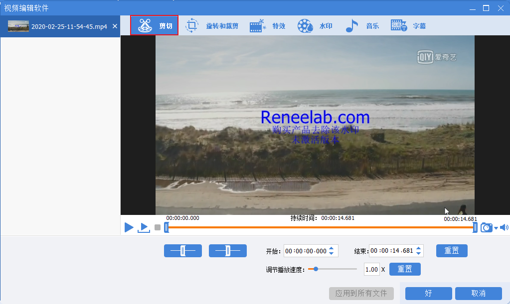Set end point with right marker button
The height and width of the screenshot is (304, 510).
(x=228, y=251)
